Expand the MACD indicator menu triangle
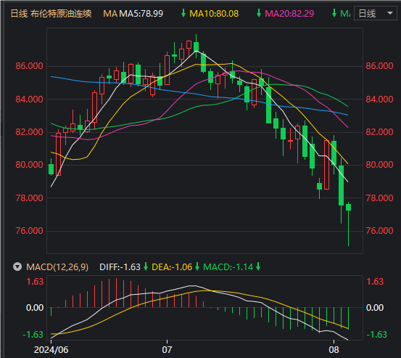The height and width of the screenshot is (358, 401). (17, 267)
